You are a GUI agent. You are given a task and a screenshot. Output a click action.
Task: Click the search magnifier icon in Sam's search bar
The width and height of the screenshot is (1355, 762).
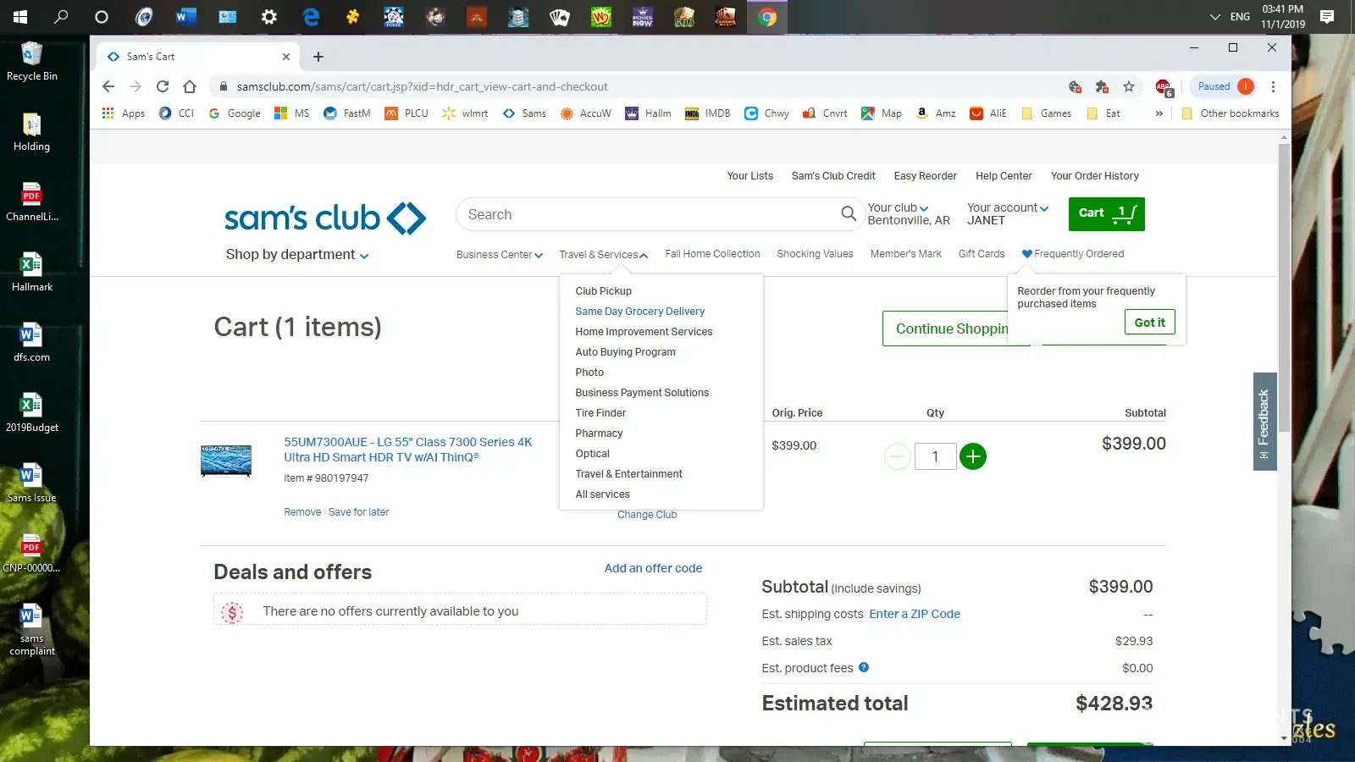[x=848, y=214]
